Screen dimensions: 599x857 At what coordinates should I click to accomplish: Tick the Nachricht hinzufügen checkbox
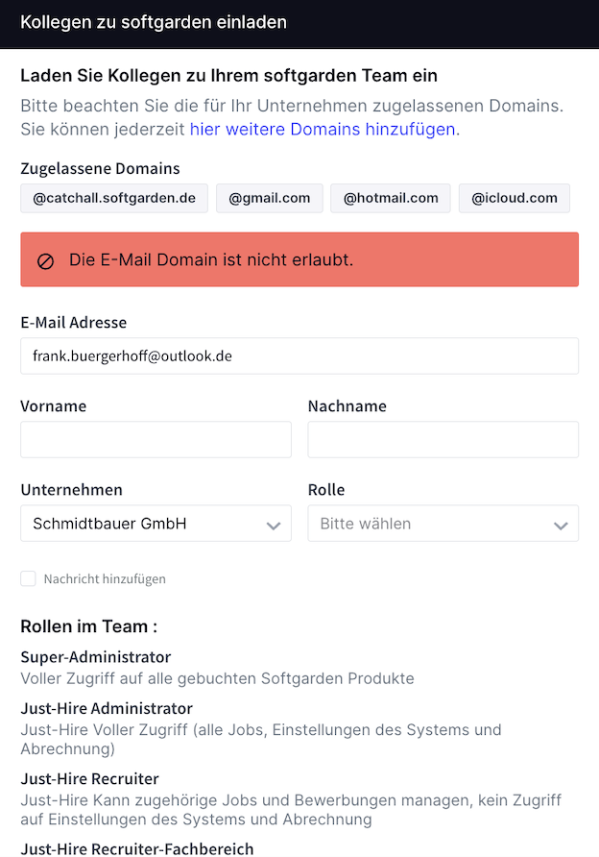(28, 578)
